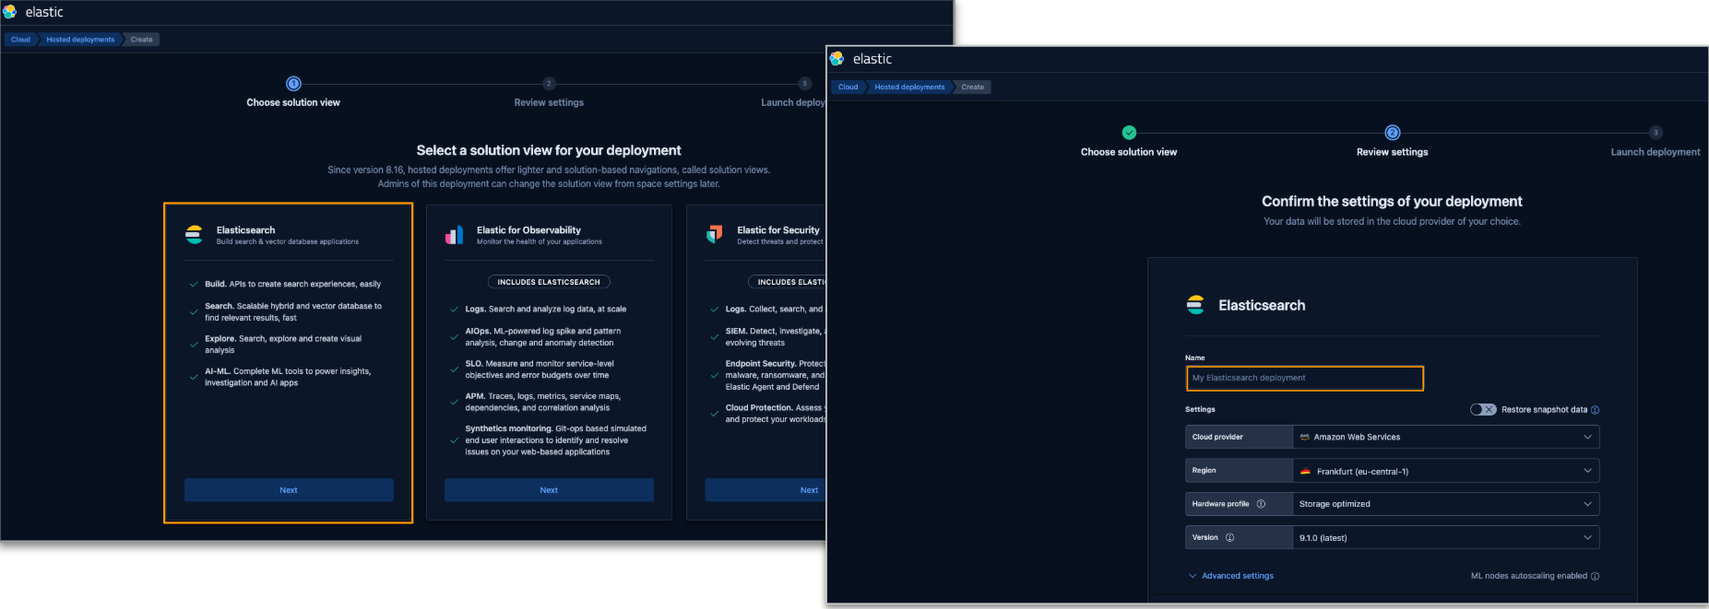Click Cloud breadcrumb in the front window

pos(848,88)
